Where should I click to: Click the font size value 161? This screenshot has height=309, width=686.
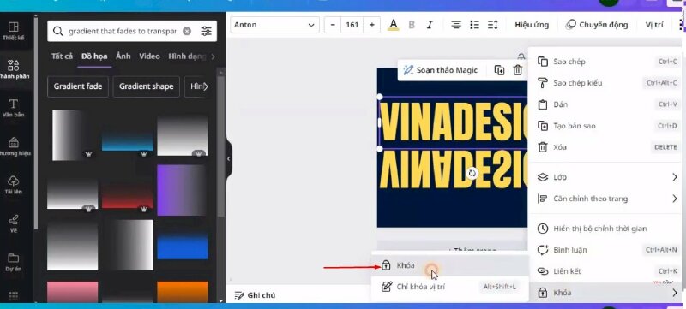[352, 25]
